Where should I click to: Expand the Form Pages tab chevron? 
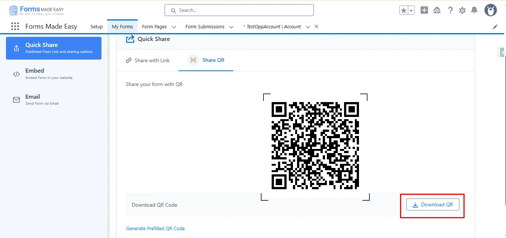tap(174, 27)
